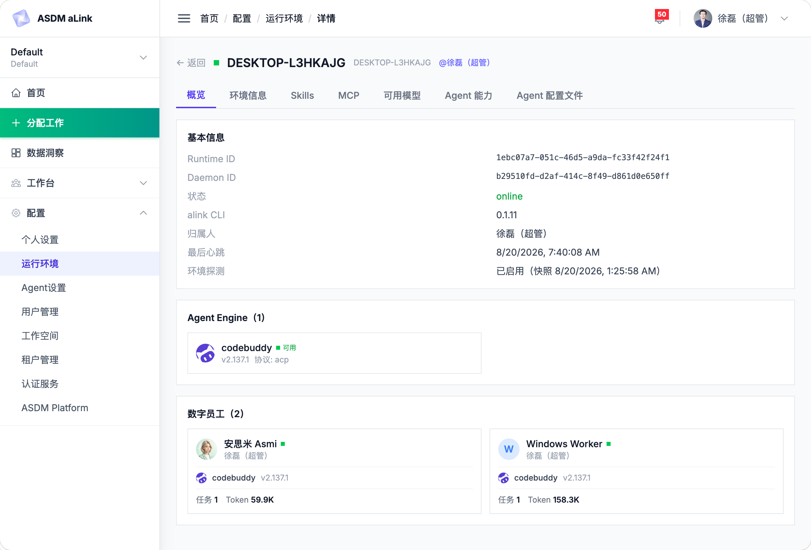Click green status square next to DESKTOP-L3HKAJG title

coord(216,63)
